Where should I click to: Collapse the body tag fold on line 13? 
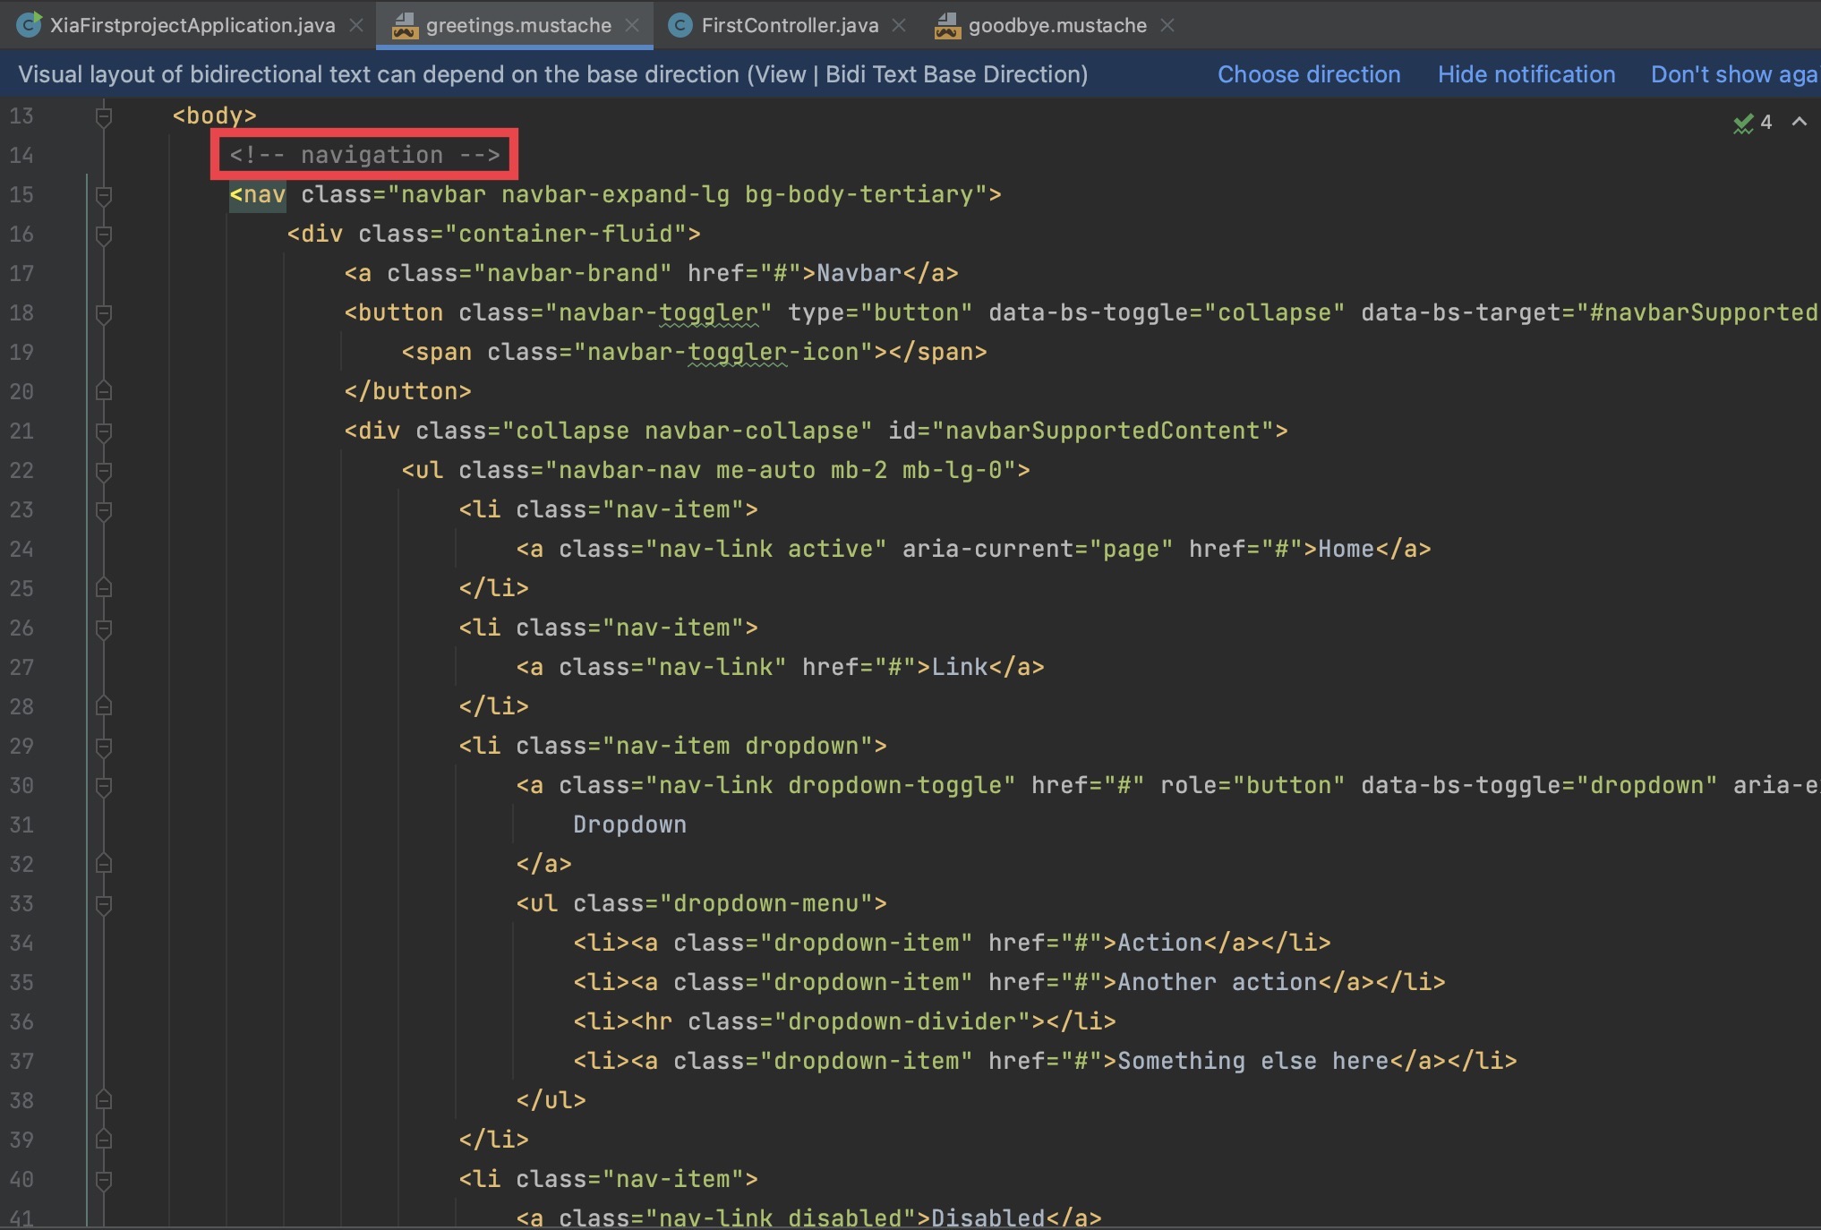tap(104, 116)
